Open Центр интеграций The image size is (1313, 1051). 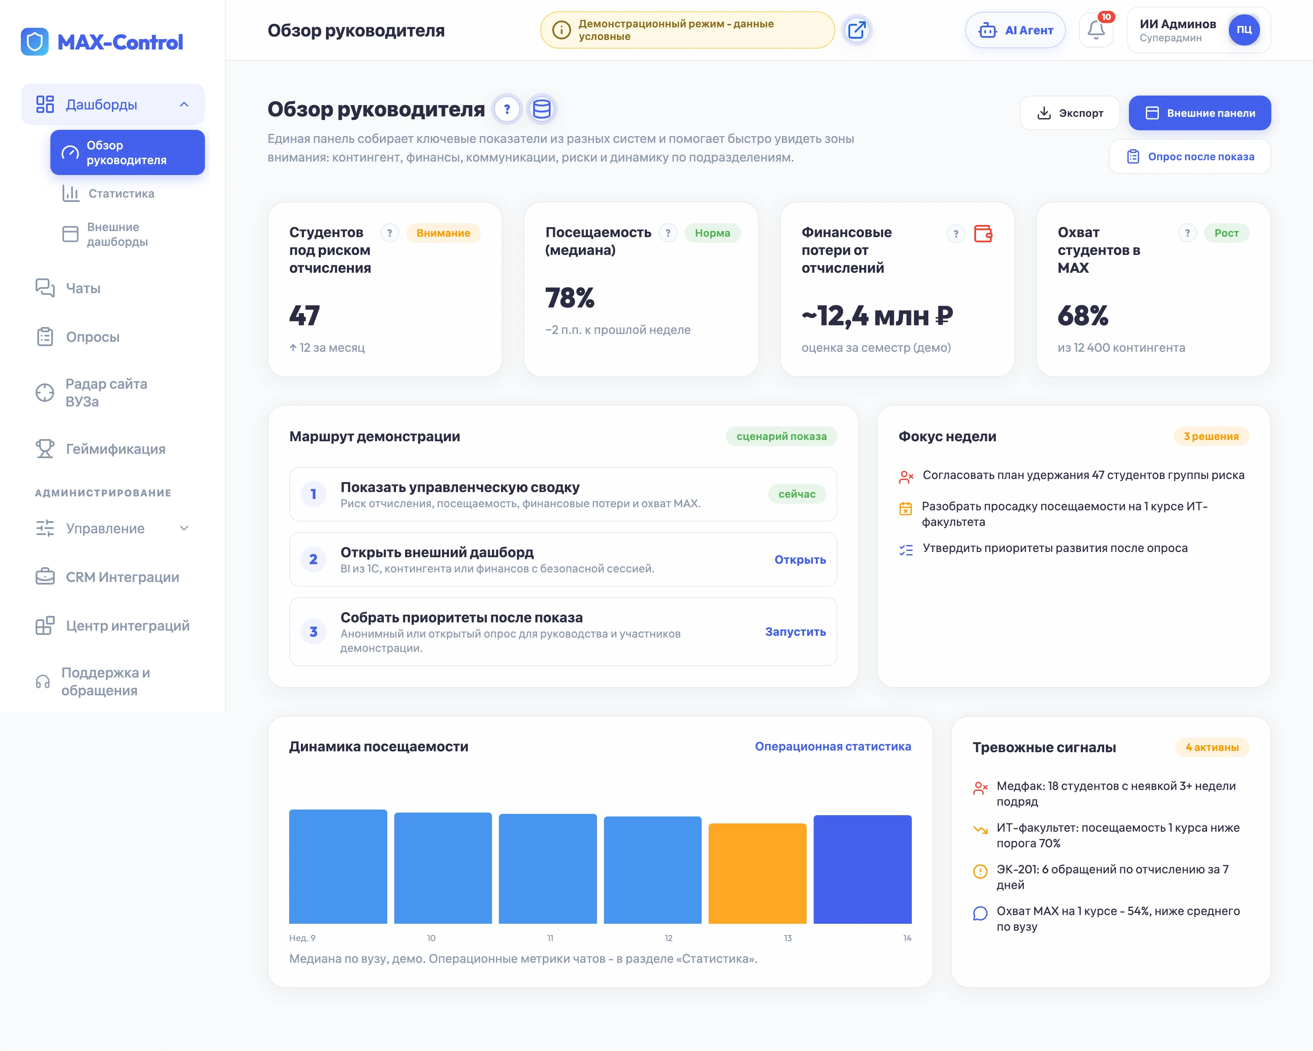coord(112,626)
